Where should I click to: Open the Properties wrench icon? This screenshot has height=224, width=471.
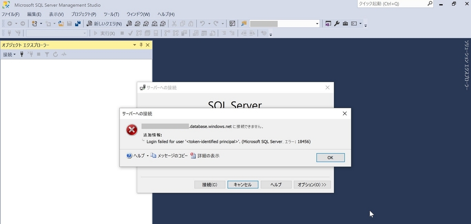point(337,24)
